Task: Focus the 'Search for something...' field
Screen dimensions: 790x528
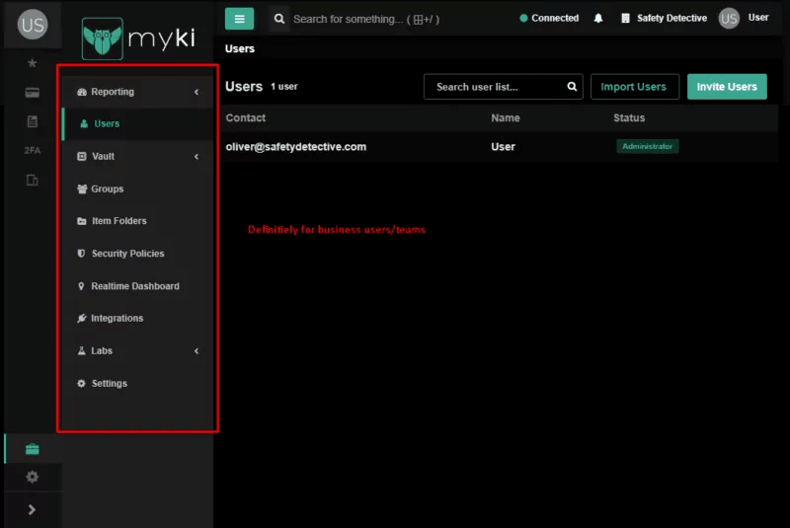Action: point(366,19)
